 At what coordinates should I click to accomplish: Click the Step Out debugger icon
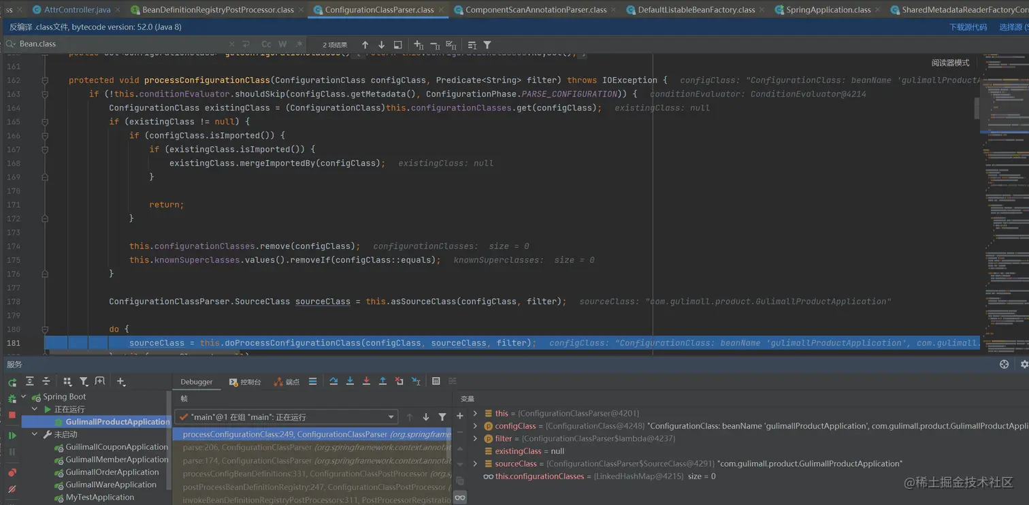(382, 382)
